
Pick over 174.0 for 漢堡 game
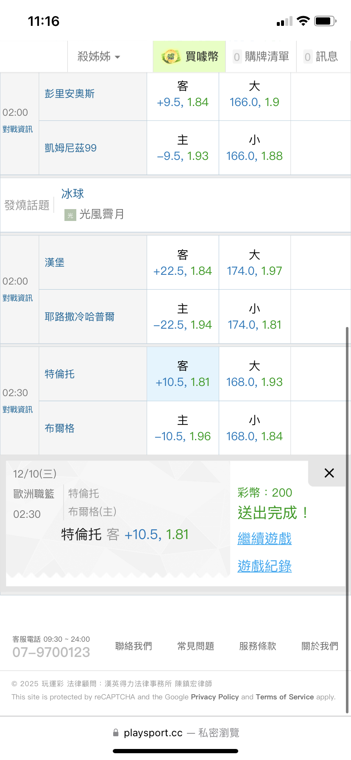[x=254, y=263]
